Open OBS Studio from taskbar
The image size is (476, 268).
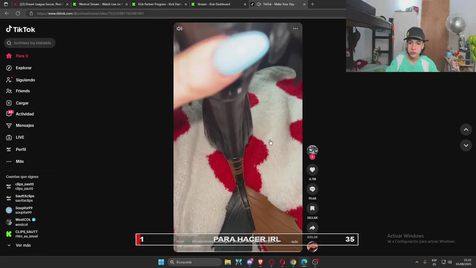point(315,262)
